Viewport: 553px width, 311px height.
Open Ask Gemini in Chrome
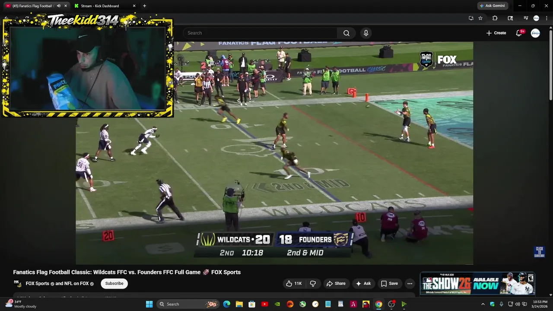click(493, 6)
